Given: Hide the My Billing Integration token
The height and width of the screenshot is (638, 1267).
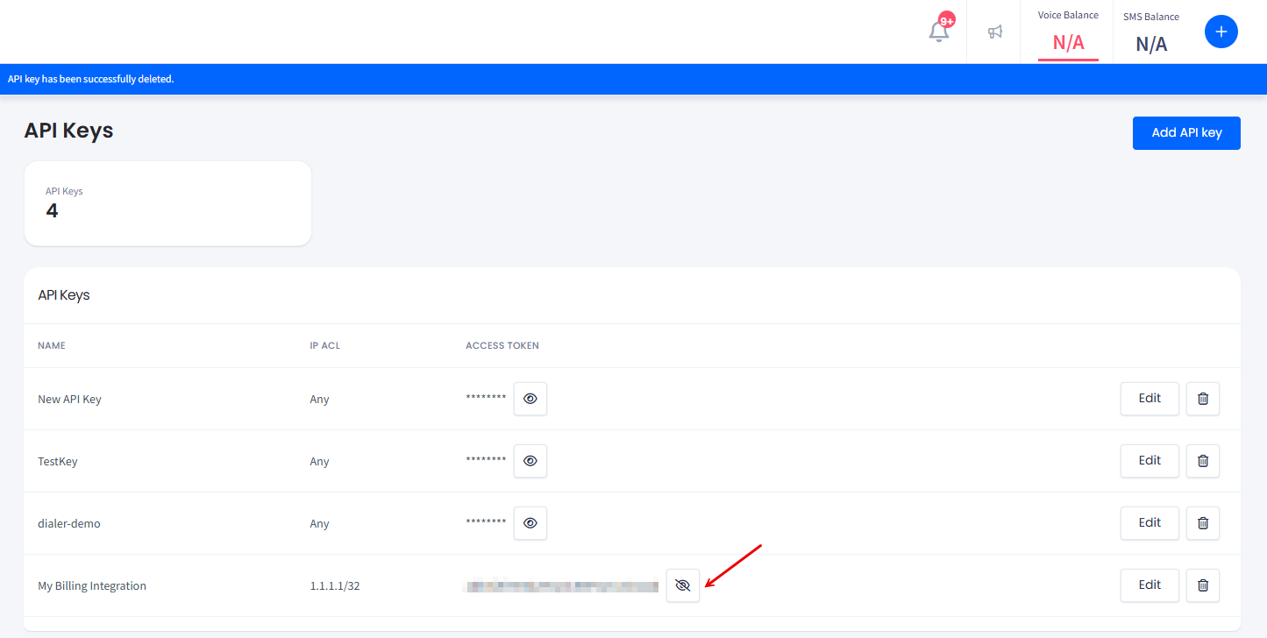Looking at the screenshot, I should coord(683,585).
